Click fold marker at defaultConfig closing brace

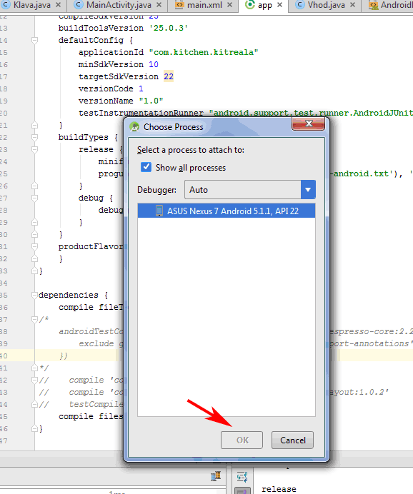point(34,125)
